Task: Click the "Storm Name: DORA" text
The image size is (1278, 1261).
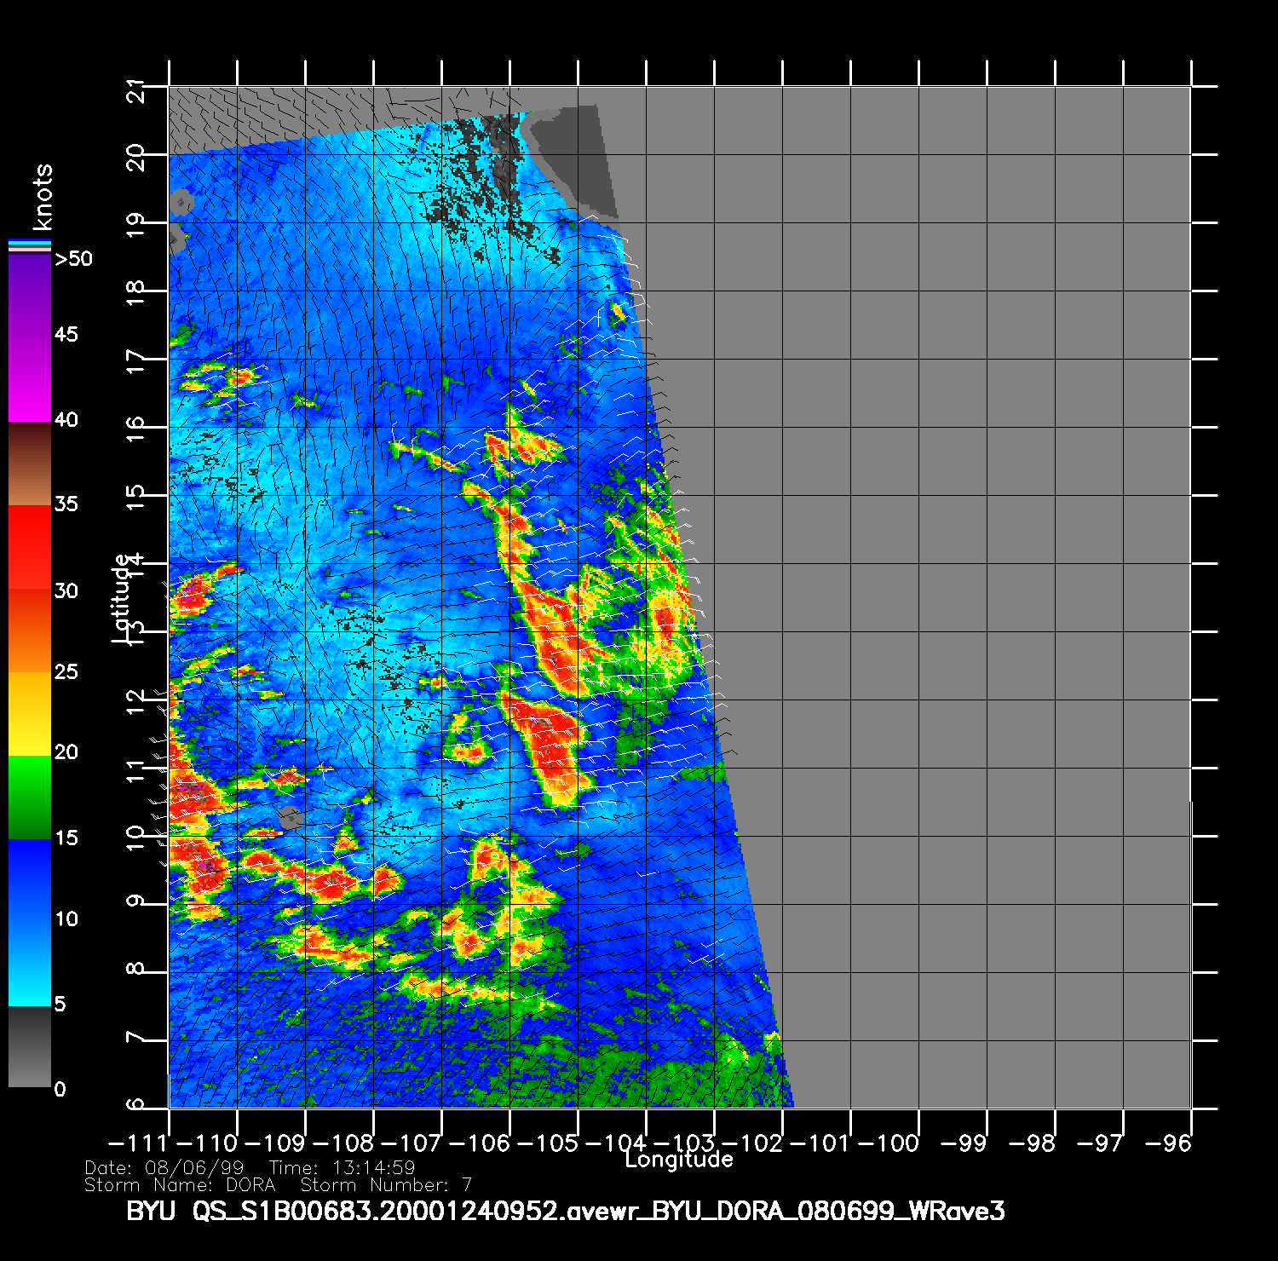Action: point(180,1185)
